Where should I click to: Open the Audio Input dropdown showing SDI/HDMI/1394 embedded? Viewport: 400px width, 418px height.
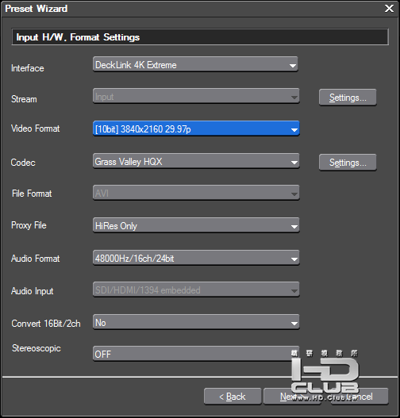coord(196,290)
